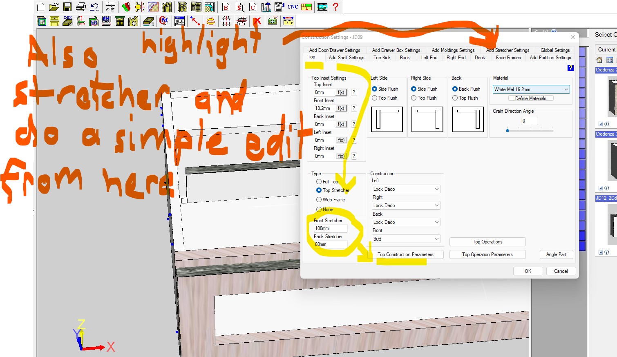Open the Material dropdown White Mel 16.2mm

[531, 89]
